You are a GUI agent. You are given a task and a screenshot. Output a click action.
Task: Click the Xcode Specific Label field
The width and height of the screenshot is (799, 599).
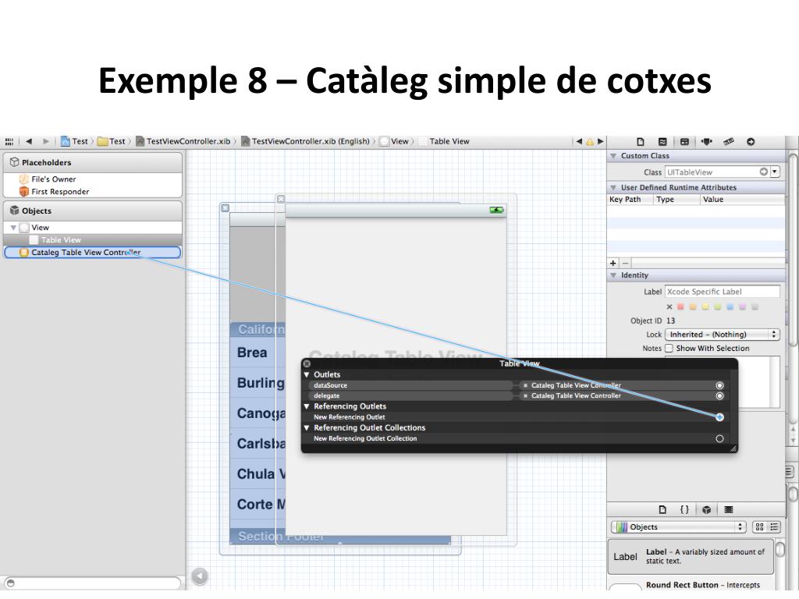pyautogui.click(x=723, y=292)
